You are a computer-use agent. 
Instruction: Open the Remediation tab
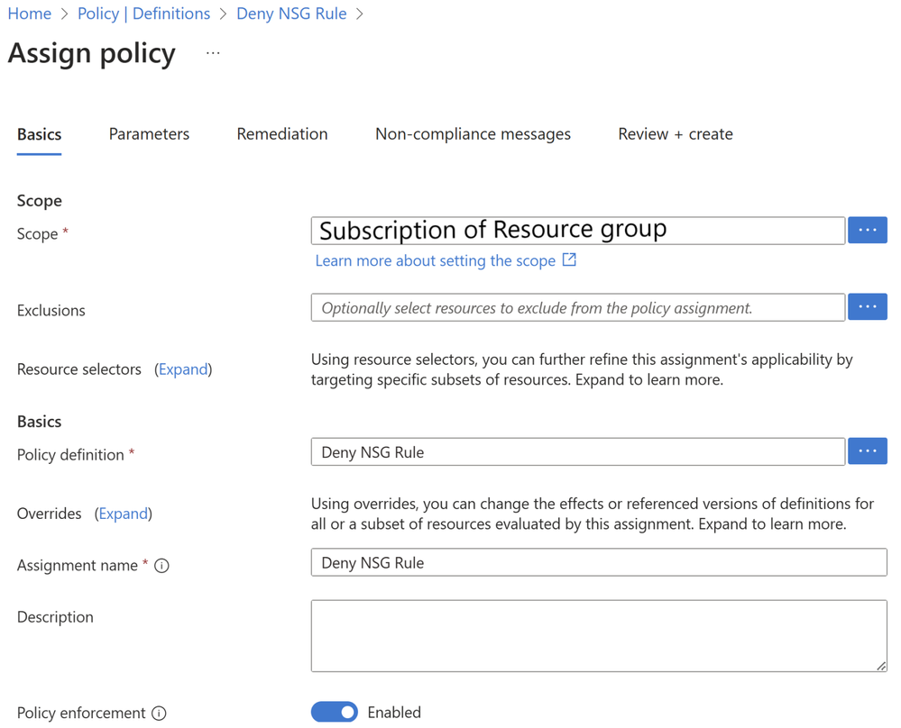click(x=282, y=134)
